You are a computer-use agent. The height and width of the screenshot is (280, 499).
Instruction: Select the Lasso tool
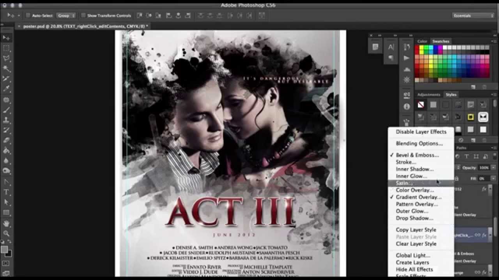[5, 58]
